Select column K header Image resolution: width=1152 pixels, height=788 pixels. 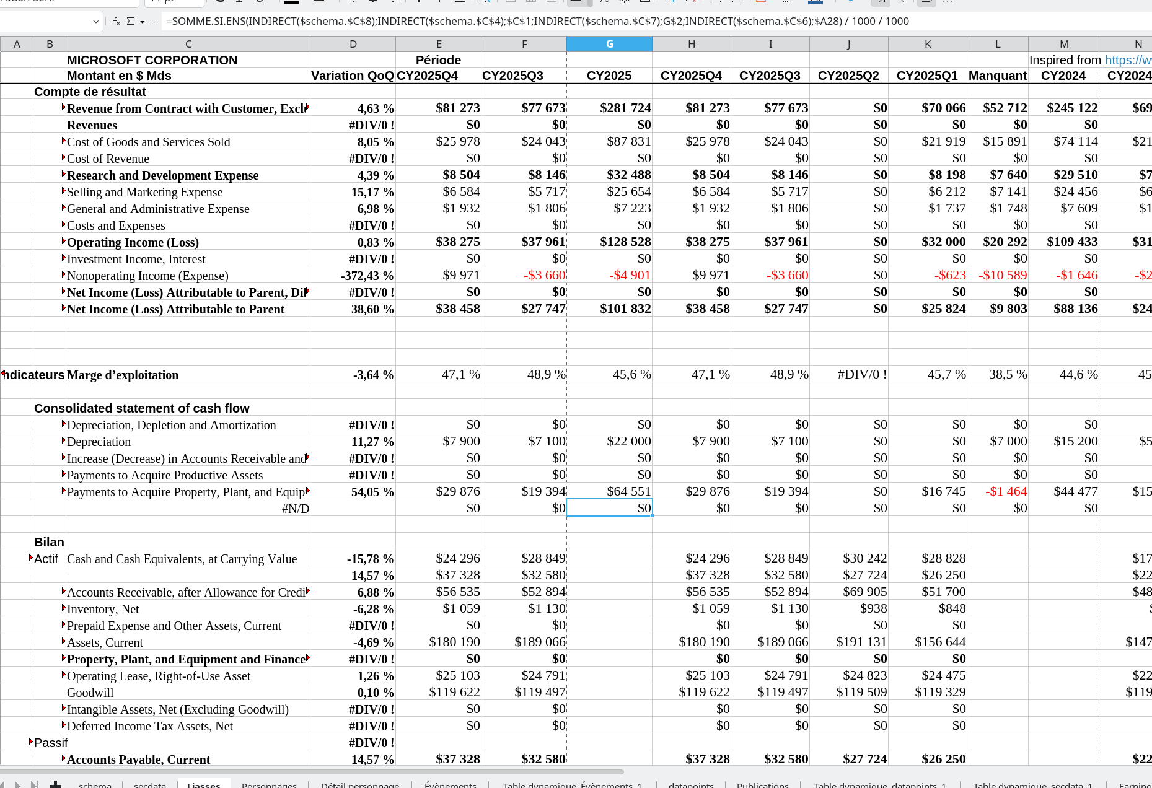point(927,44)
